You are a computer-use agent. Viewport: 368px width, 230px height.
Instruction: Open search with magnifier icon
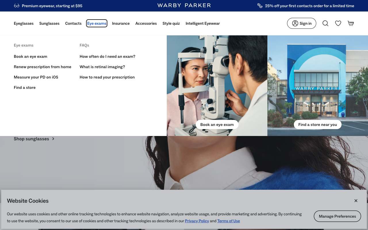pos(325,23)
